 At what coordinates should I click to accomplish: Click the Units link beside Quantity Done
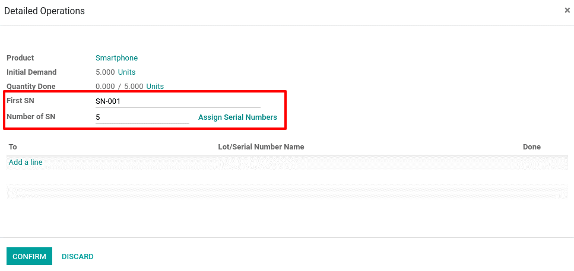155,87
